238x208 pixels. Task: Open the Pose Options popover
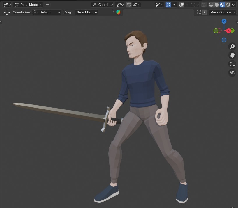point(223,12)
